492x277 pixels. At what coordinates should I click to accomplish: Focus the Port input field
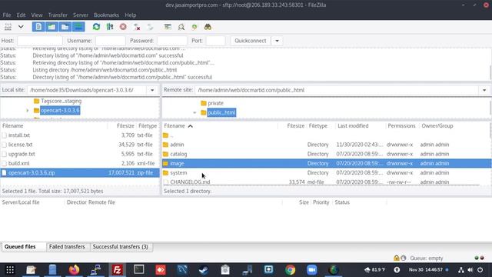pos(215,41)
